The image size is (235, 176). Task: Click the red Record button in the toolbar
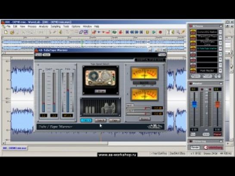pos(160,32)
